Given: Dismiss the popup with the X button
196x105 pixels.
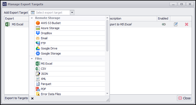Looking at the screenshot, I should coord(32,99).
